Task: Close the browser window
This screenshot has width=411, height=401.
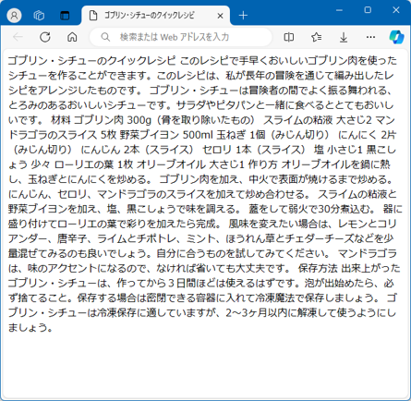Action: pyautogui.click(x=396, y=10)
